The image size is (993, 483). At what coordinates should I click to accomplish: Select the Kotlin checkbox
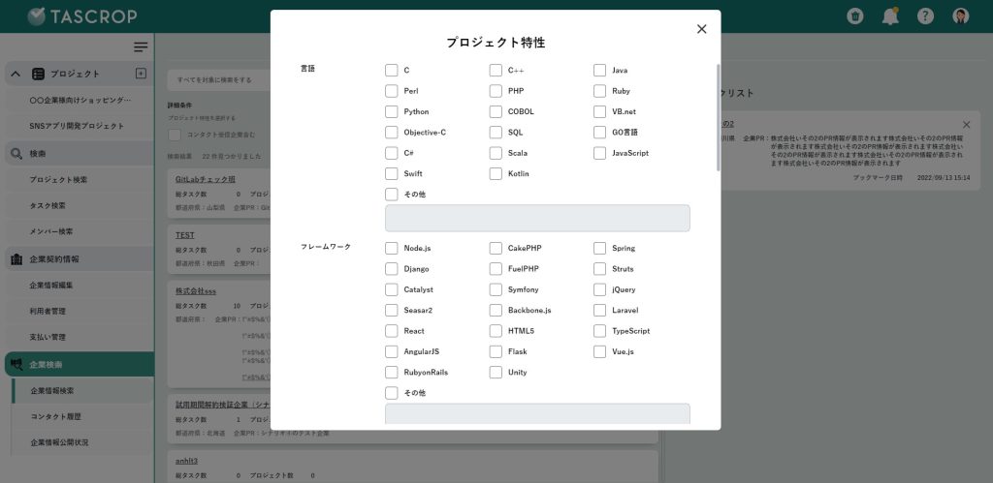click(x=496, y=174)
